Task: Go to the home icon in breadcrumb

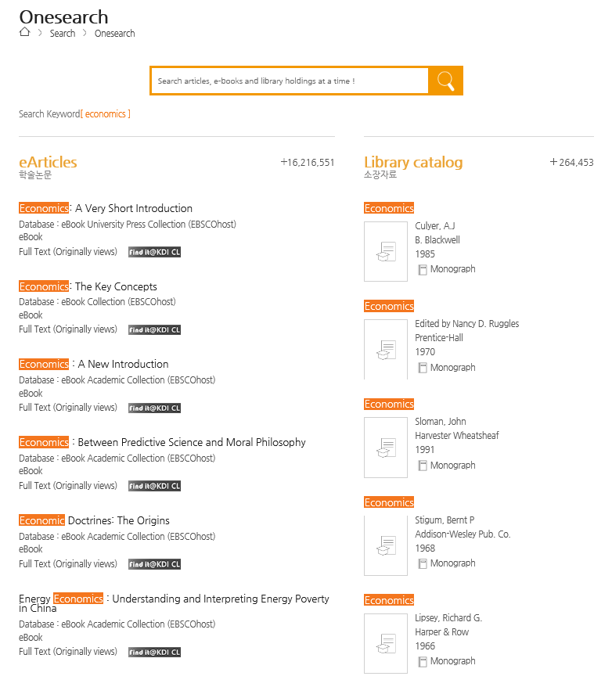Action: (x=24, y=32)
